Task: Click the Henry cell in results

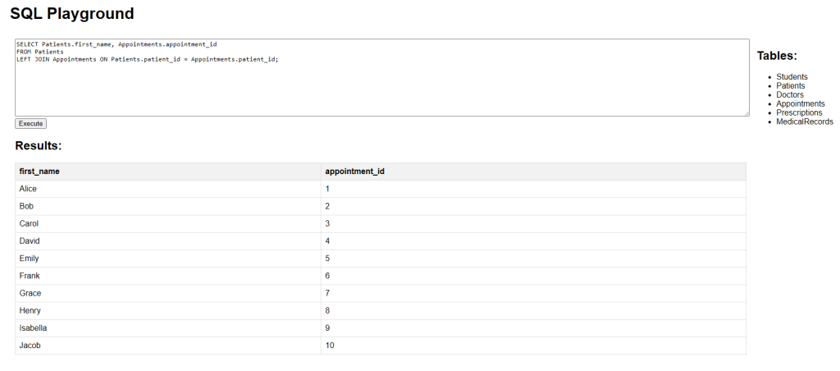Action: [167, 310]
